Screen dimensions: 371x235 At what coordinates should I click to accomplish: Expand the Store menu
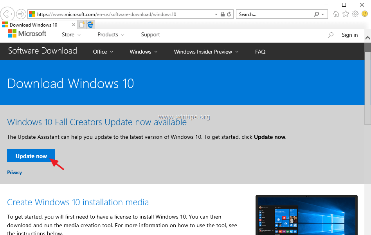pyautogui.click(x=71, y=34)
